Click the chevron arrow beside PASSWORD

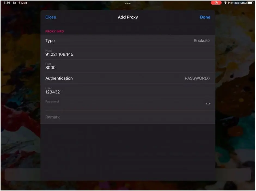click(209, 78)
